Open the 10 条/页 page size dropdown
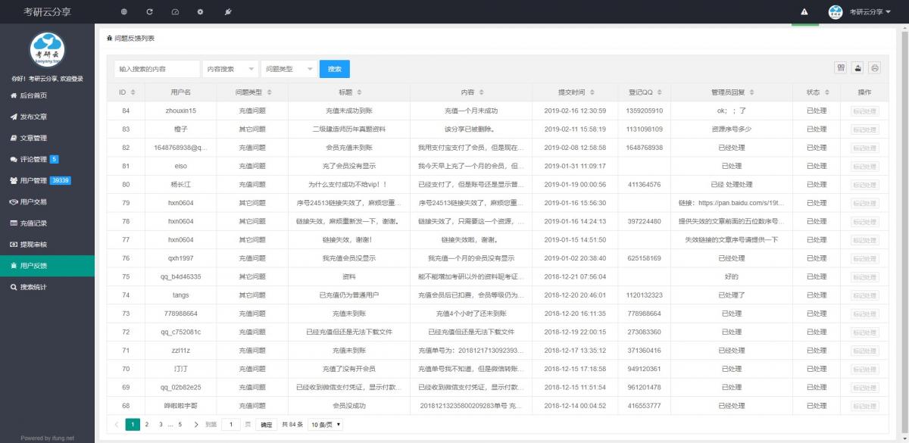 (x=325, y=425)
